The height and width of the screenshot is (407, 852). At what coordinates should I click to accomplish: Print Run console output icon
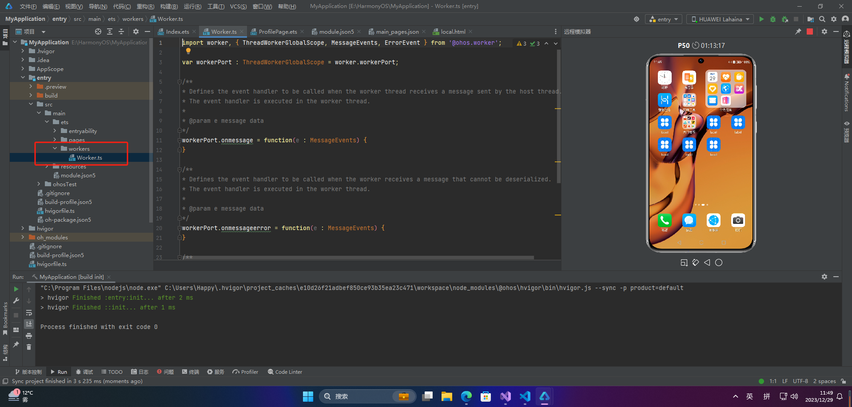(x=29, y=336)
